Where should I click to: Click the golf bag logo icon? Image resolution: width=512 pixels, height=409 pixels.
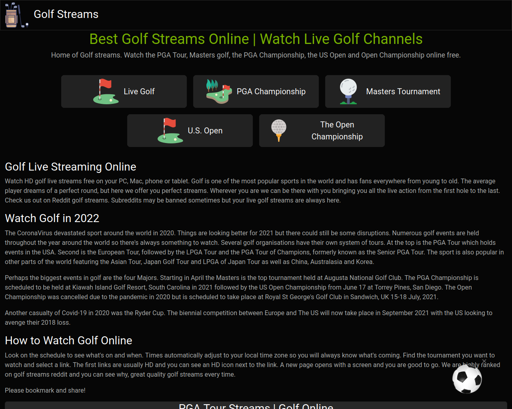16,15
